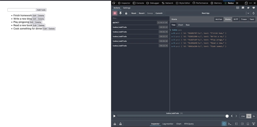
Task: Open the Log monitor tab
Action: click(168, 124)
